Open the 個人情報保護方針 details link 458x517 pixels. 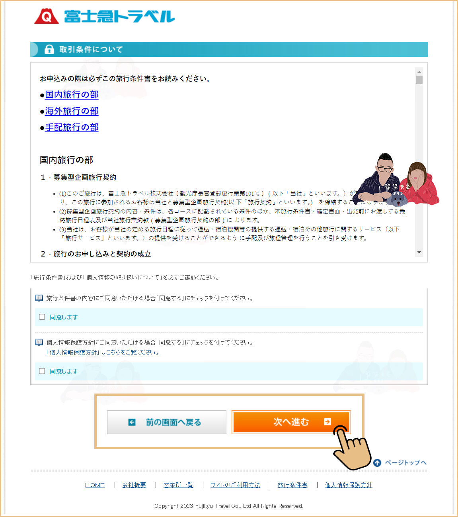103,352
